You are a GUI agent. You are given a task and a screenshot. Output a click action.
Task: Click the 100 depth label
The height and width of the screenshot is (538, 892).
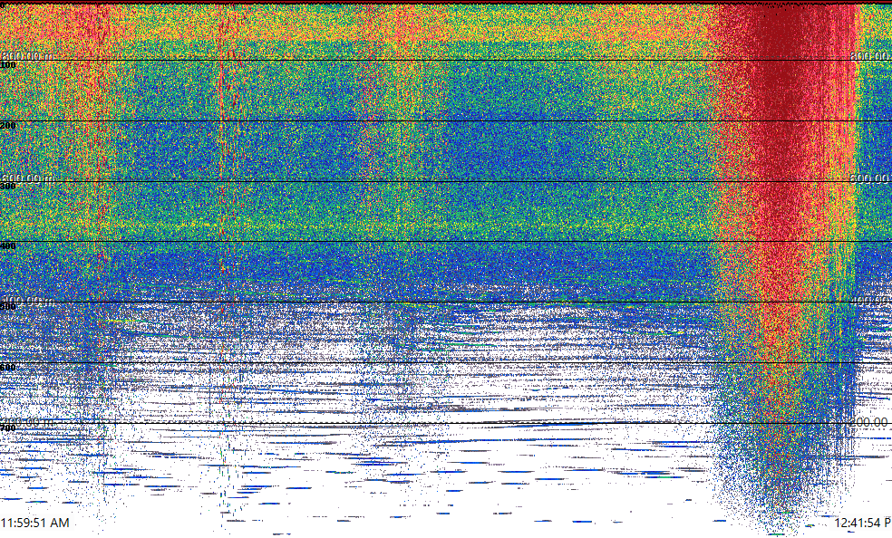pos(8,65)
